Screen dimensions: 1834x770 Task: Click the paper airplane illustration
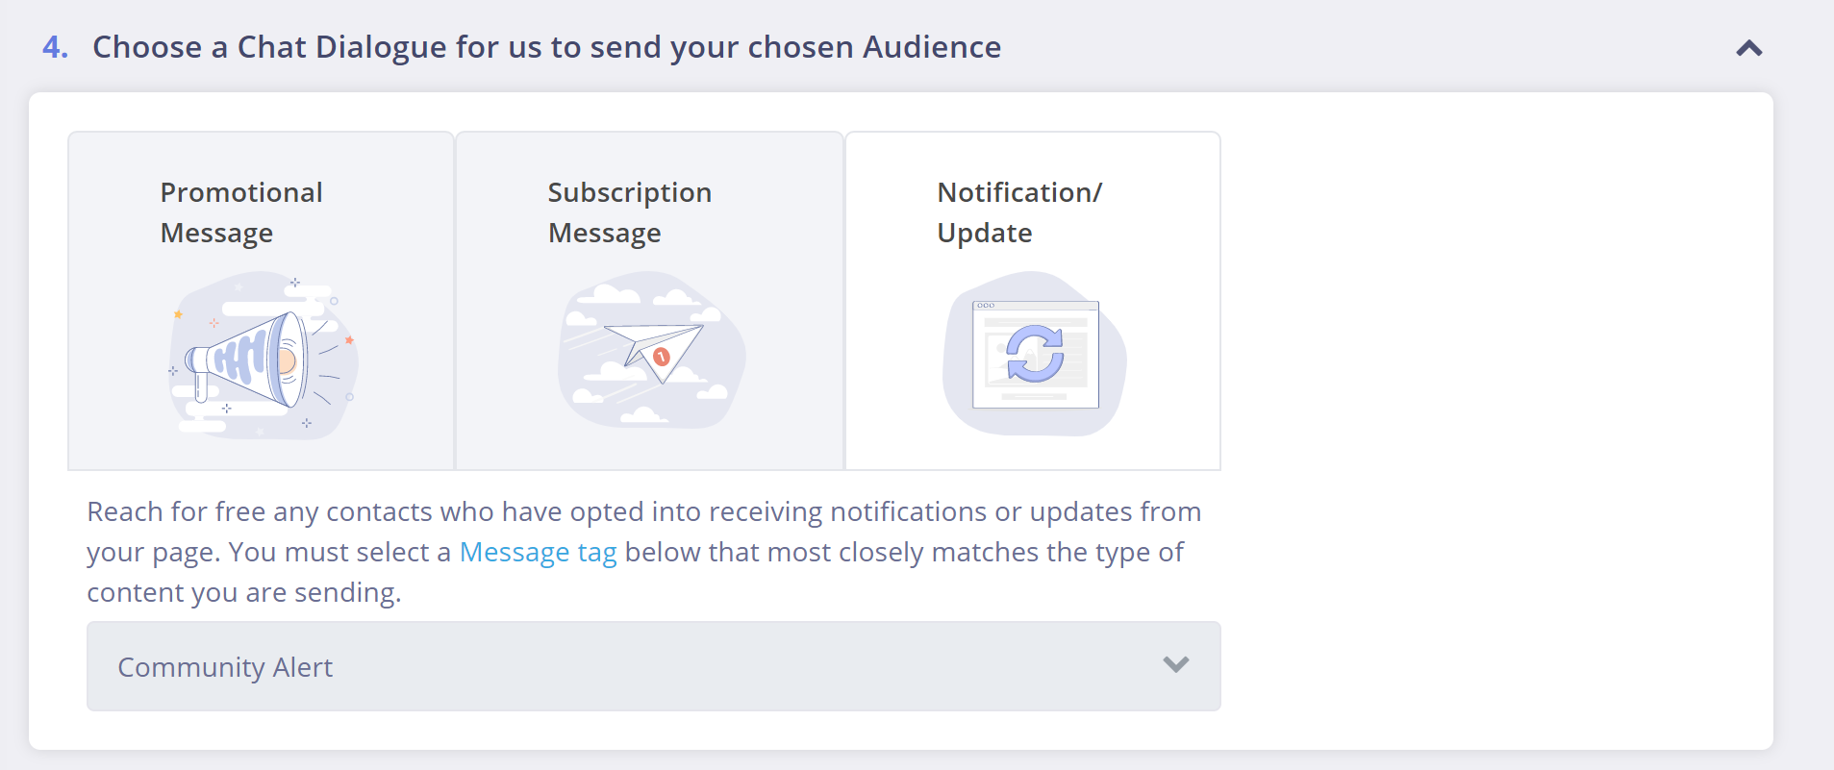(653, 352)
